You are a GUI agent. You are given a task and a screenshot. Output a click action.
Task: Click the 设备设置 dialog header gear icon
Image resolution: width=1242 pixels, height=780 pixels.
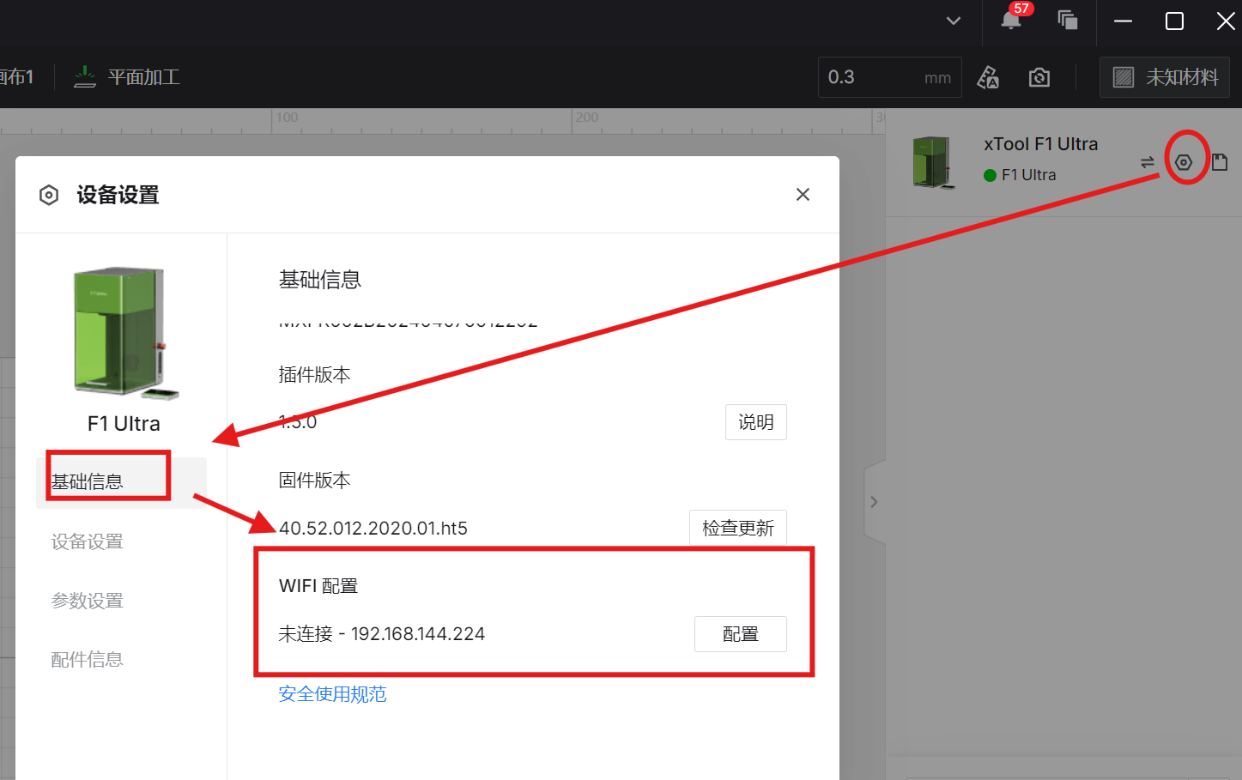point(49,195)
